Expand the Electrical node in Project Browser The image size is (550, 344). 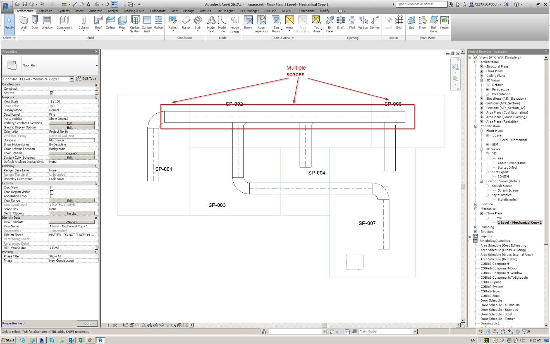[x=476, y=204]
